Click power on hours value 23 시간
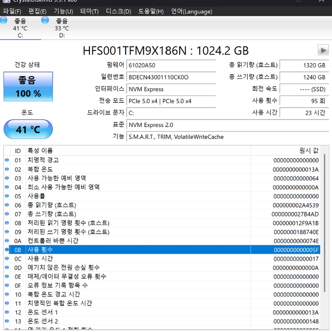Viewport: 332px width, 332px height. coord(304,113)
